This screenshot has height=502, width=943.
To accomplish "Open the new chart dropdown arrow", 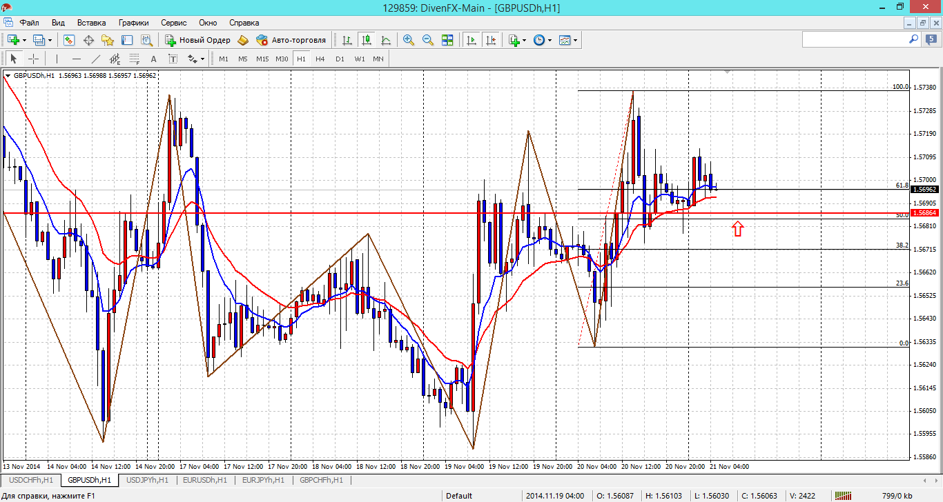I will pyautogui.click(x=23, y=40).
